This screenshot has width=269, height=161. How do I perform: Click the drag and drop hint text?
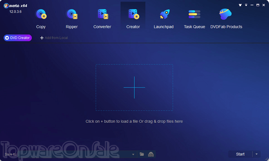click(x=134, y=121)
